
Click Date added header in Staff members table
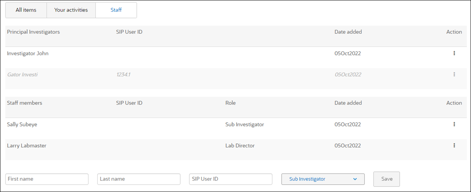click(348, 103)
